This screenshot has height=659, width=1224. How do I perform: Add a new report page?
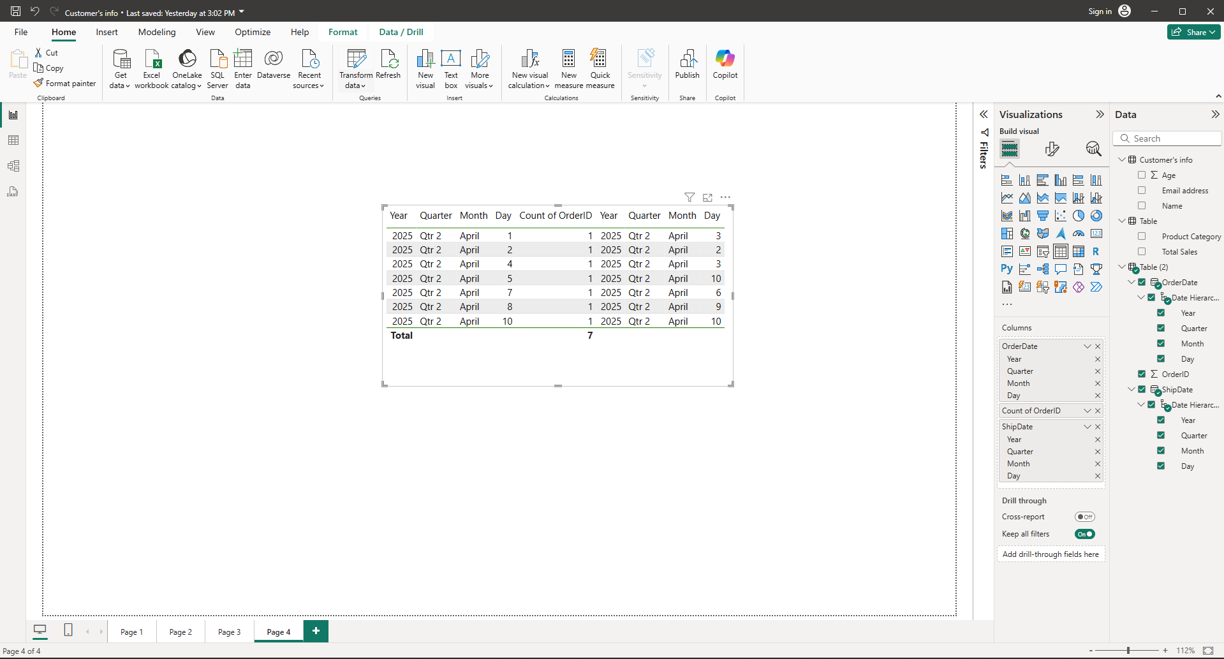pos(316,631)
